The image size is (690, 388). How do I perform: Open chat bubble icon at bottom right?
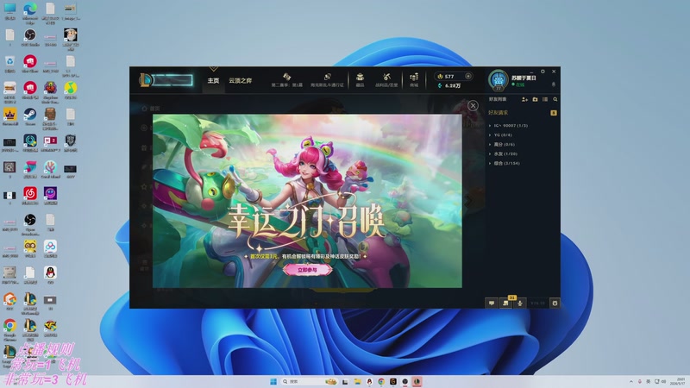click(492, 304)
